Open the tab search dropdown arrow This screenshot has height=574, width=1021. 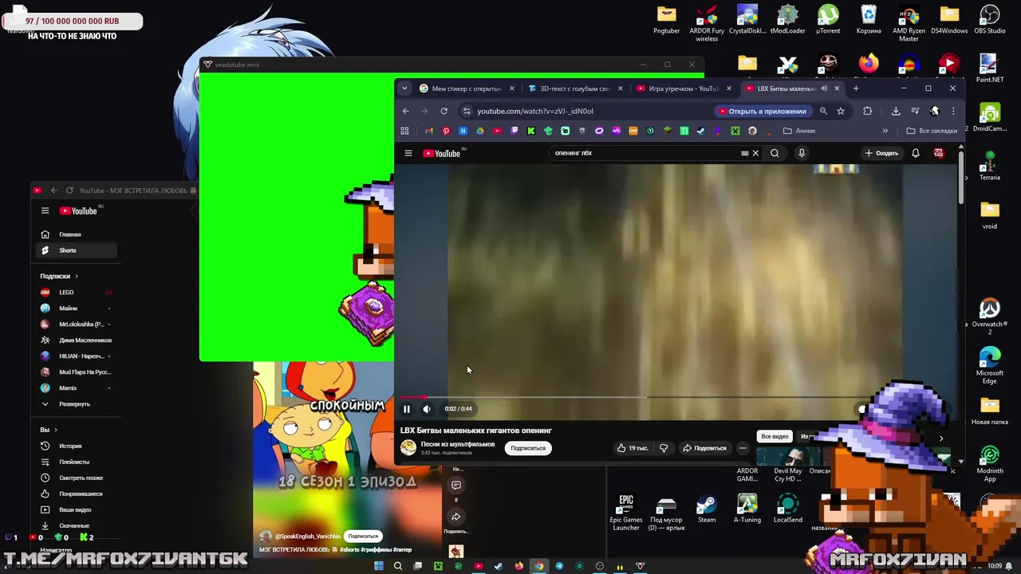pos(404,88)
